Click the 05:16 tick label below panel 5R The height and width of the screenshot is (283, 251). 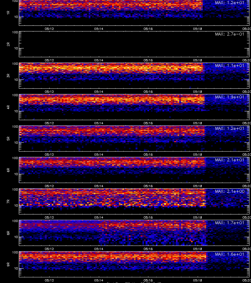tap(148, 154)
